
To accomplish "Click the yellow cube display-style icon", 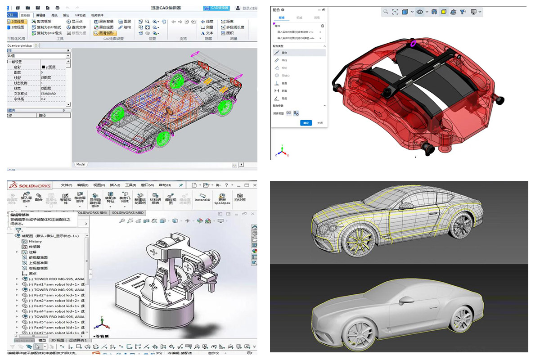I will [444, 12].
